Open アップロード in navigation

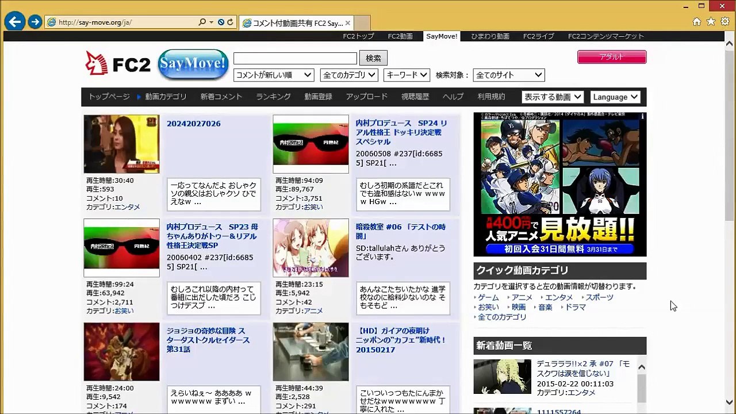[366, 97]
